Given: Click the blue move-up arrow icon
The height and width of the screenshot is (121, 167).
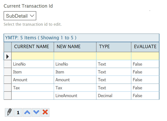Looking at the screenshot, I should [x=27, y=113].
